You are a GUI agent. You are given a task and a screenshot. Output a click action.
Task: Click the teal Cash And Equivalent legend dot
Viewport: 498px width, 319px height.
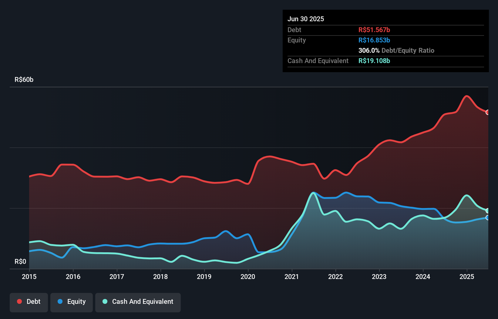(105, 301)
